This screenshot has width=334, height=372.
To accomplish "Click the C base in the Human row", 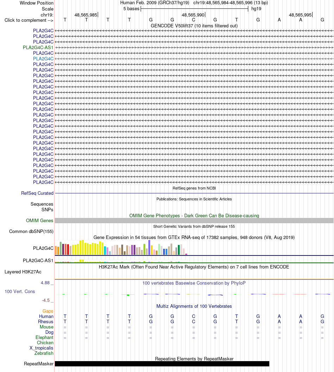I will tap(193, 316).
